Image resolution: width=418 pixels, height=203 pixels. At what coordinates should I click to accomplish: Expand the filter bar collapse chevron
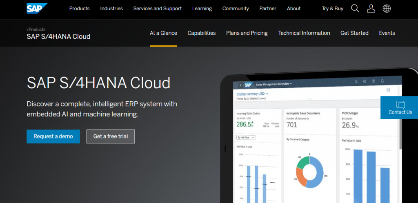click(310, 100)
